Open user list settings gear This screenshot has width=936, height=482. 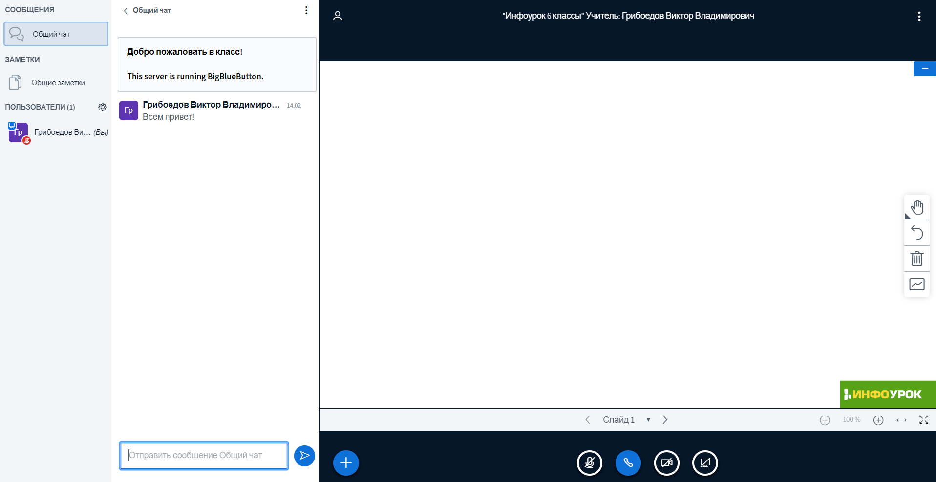[x=103, y=107]
